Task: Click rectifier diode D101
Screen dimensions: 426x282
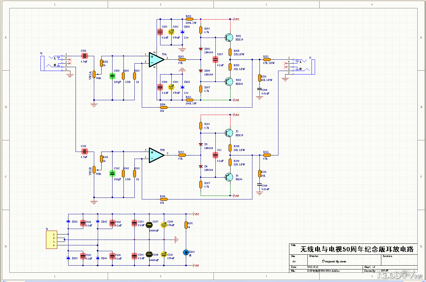Action: pyautogui.click(x=68, y=222)
